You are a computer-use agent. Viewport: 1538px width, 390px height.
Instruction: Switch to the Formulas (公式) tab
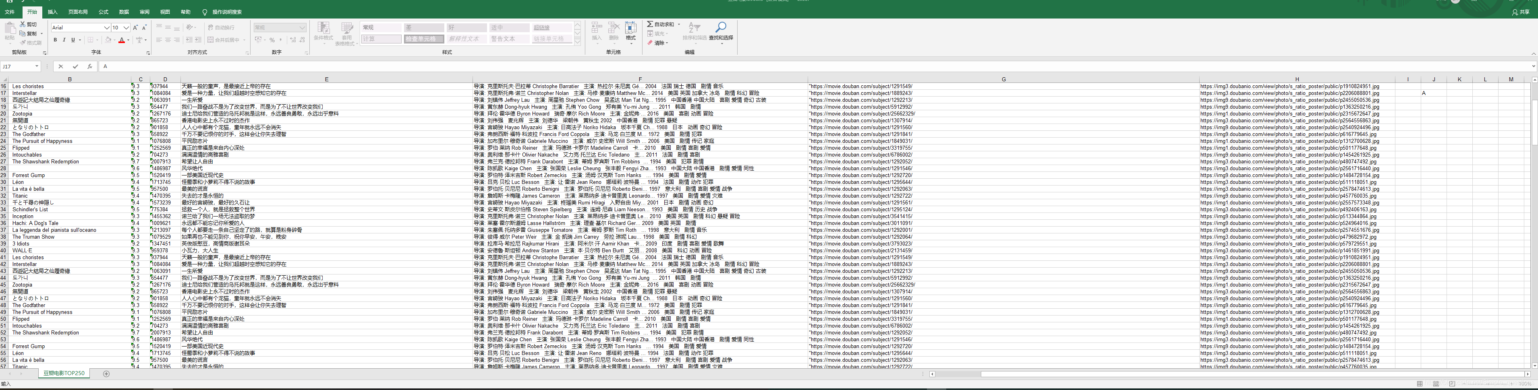coord(103,12)
